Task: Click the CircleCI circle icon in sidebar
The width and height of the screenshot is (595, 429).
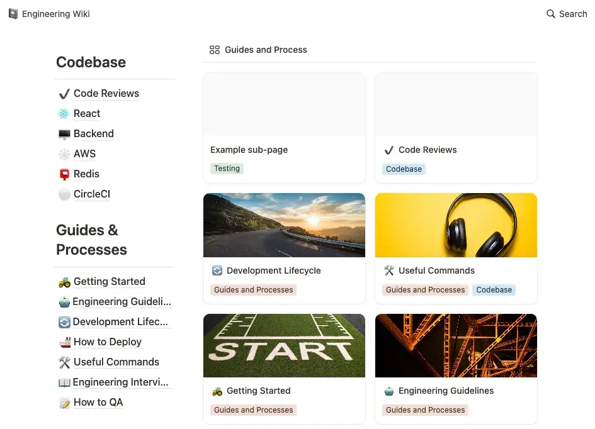Action: point(64,194)
